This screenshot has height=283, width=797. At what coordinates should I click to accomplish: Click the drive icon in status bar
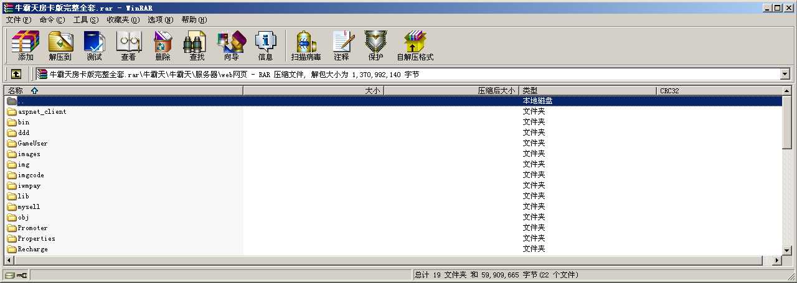9,275
